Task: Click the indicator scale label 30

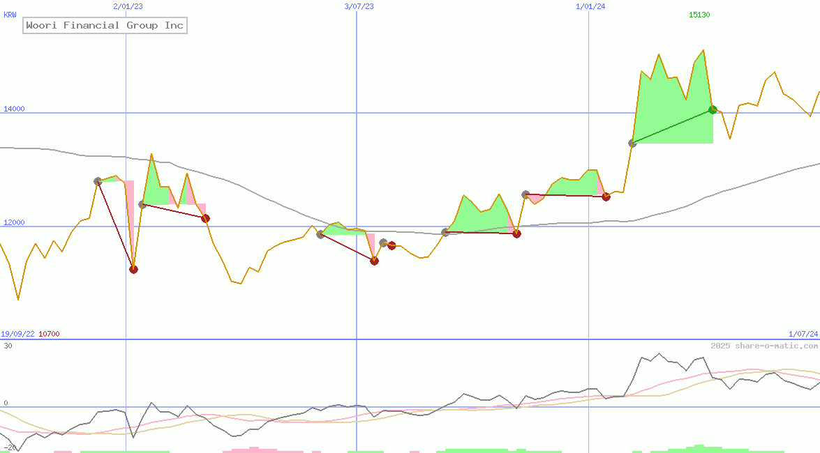Action: (8, 346)
